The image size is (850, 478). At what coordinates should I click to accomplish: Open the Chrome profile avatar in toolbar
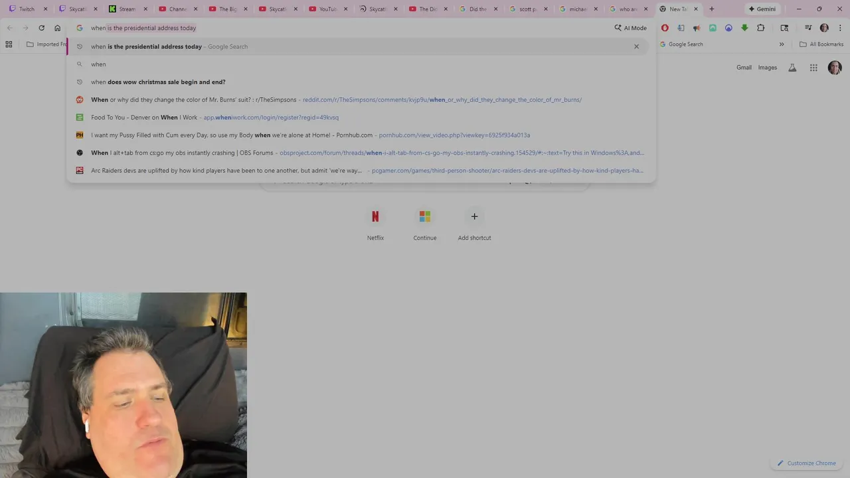[x=824, y=28]
